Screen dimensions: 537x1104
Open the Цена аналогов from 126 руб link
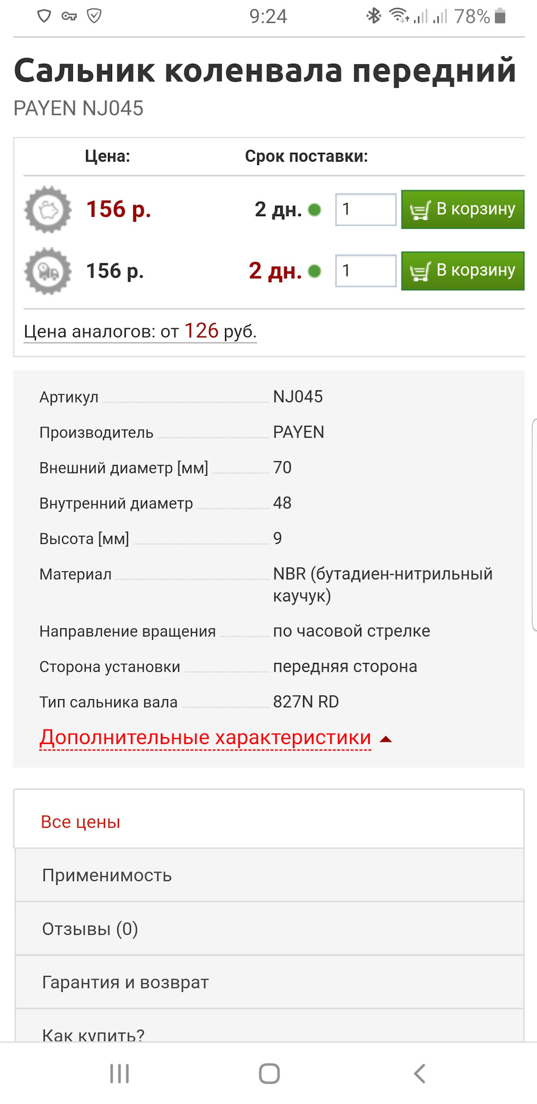click(140, 331)
